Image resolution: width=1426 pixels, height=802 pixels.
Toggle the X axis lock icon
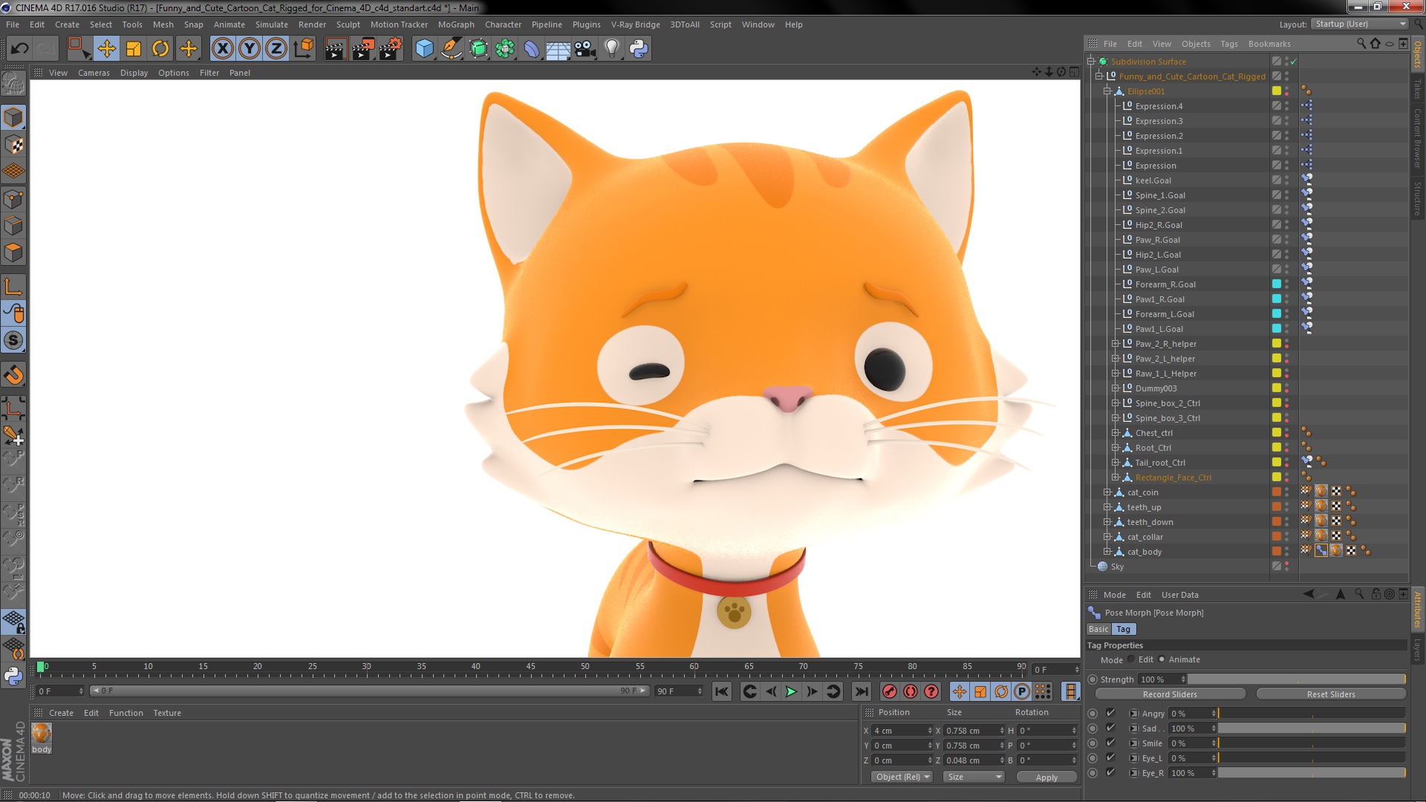point(222,49)
